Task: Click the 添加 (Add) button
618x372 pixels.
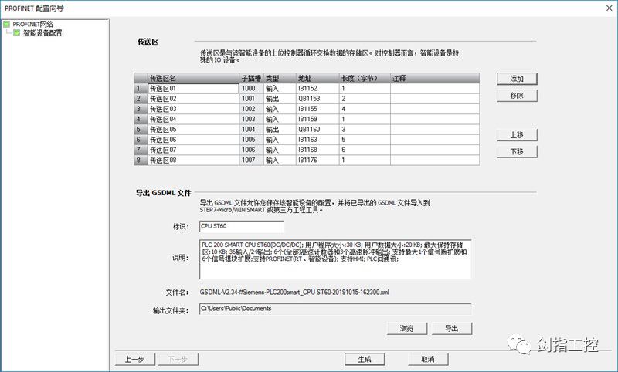Action: (x=517, y=79)
